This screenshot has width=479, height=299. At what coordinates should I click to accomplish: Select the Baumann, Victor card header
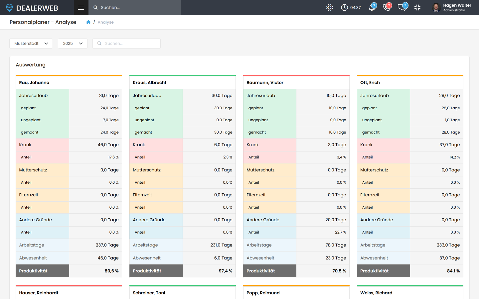[296, 83]
